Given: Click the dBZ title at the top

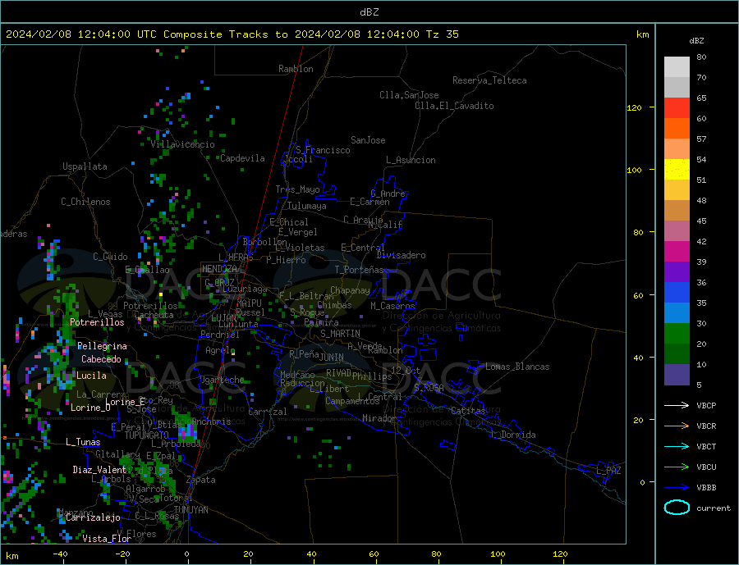Looking at the screenshot, I should (369, 12).
